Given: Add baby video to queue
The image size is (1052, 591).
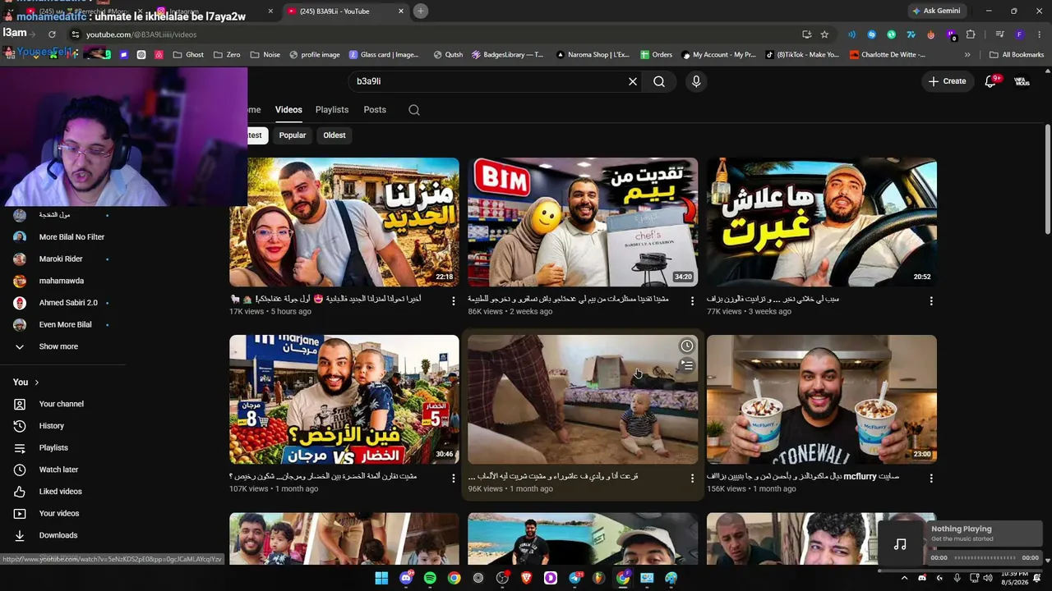Looking at the screenshot, I should tap(686, 365).
